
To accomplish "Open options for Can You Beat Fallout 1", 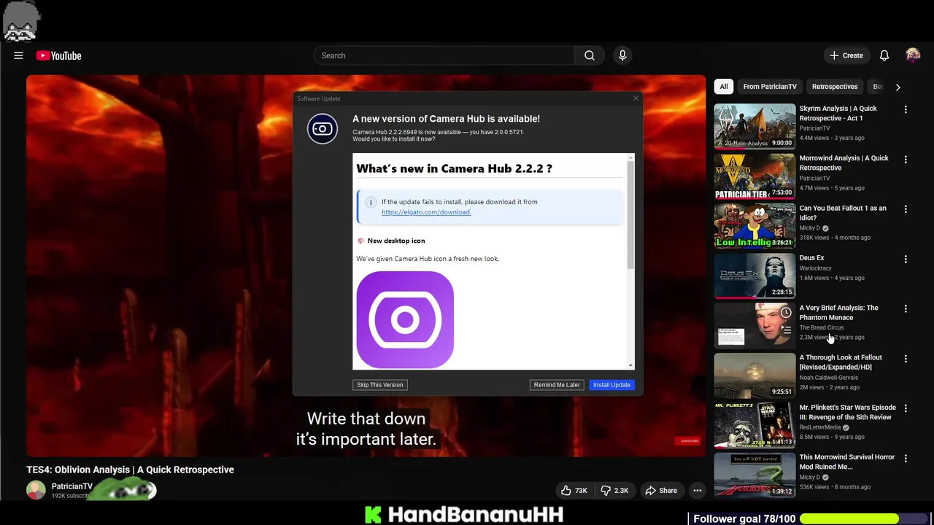I will 906,209.
